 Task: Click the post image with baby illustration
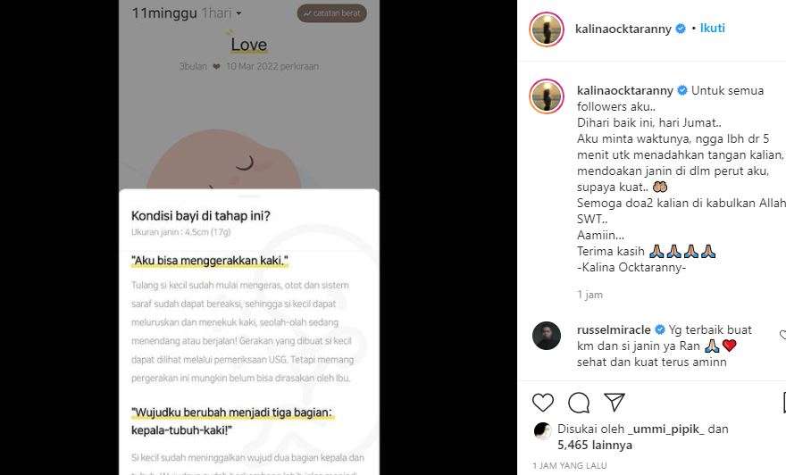tap(248, 237)
